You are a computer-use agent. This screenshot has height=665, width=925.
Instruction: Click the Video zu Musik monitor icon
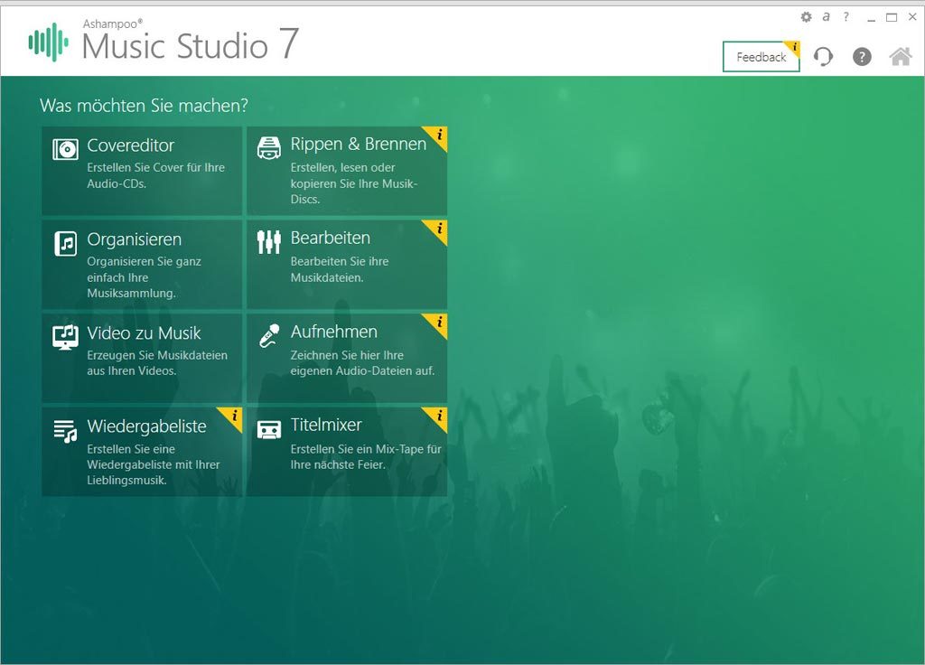[x=65, y=337]
